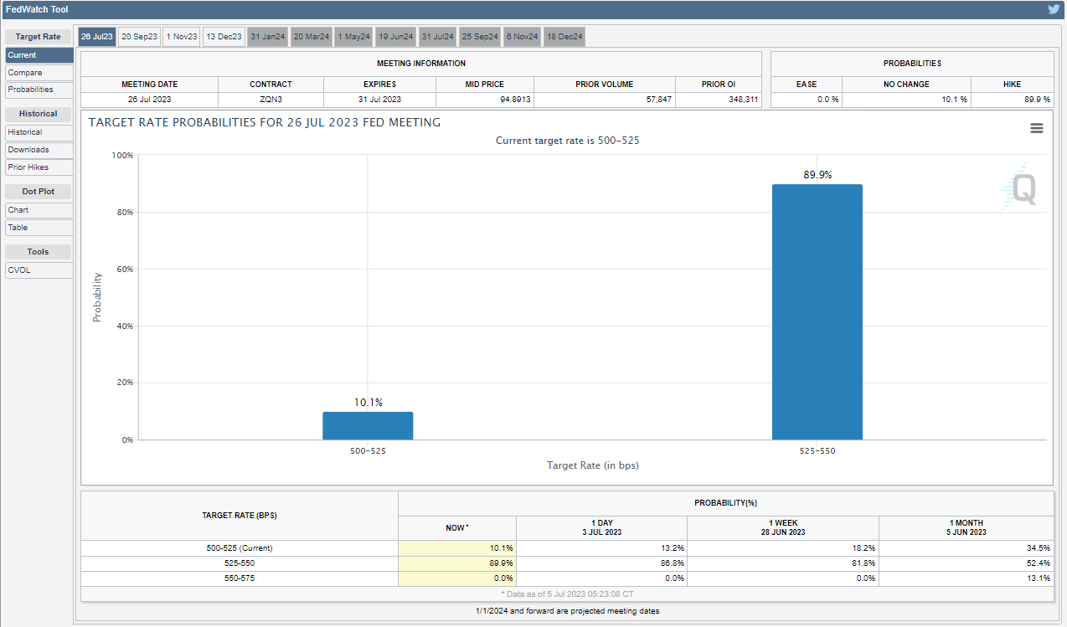Click the 500-525 probability bar

tap(368, 425)
